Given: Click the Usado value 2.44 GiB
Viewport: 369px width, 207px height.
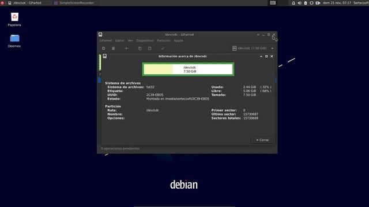Looking at the screenshot, I should (x=250, y=87).
